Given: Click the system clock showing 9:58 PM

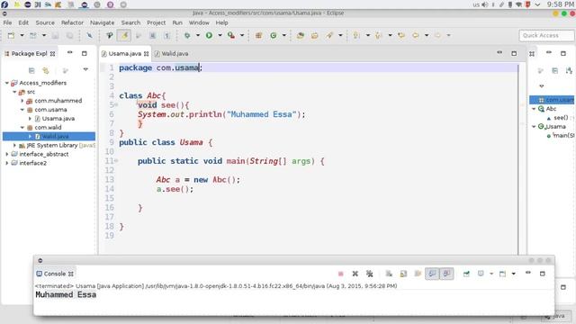Looking at the screenshot, I should [x=560, y=4].
